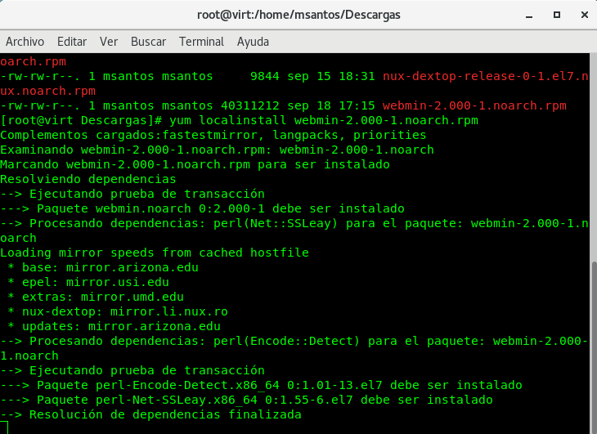Viewport: 597px width, 434px height.
Task: Open the Ver menu
Action: [109, 42]
